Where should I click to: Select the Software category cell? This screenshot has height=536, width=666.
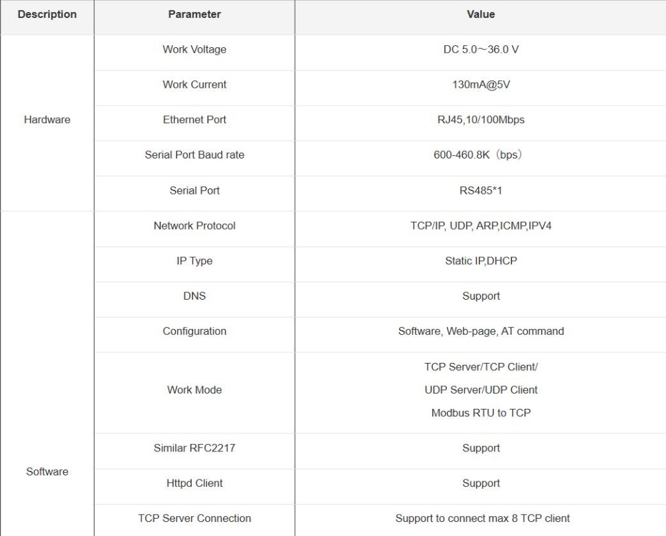pos(47,471)
